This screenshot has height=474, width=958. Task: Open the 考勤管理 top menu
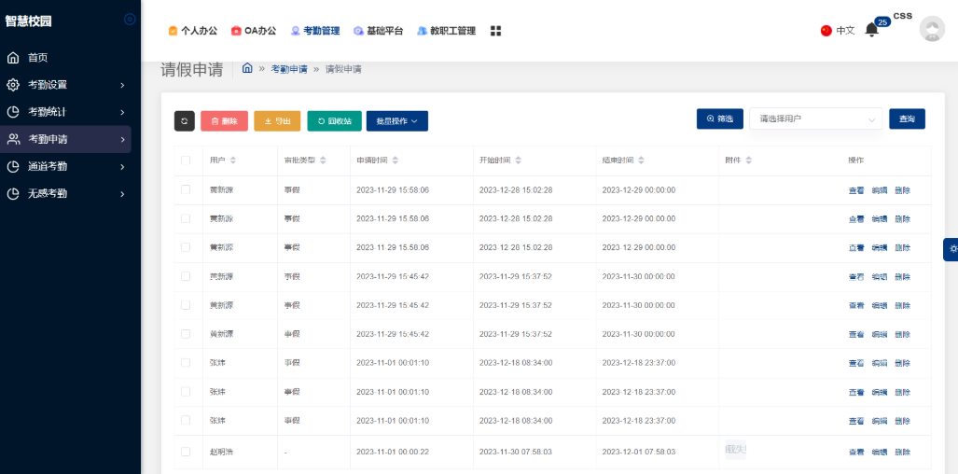pyautogui.click(x=315, y=31)
